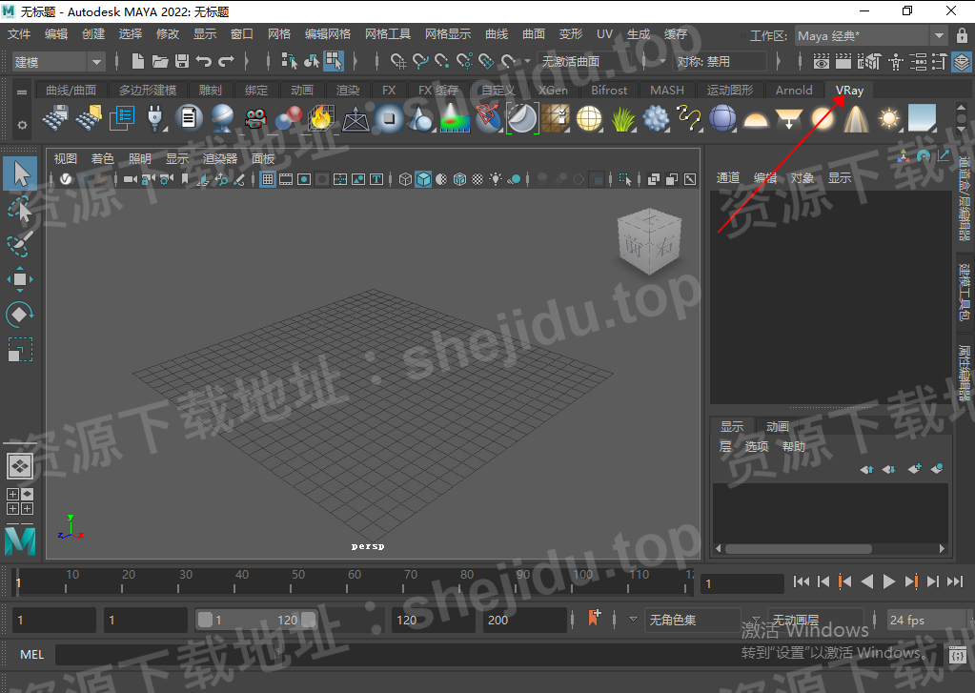Toggle the viewport grid display button

[268, 179]
